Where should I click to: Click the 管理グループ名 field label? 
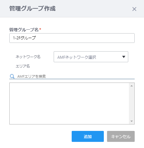coord(24,30)
